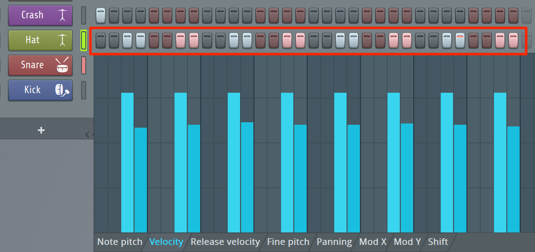Open the Mod X tab
This screenshot has height=252, width=535.
click(x=373, y=242)
